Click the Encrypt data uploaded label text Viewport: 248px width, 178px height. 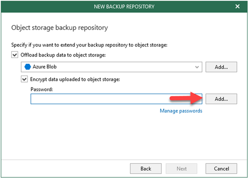[75, 79]
